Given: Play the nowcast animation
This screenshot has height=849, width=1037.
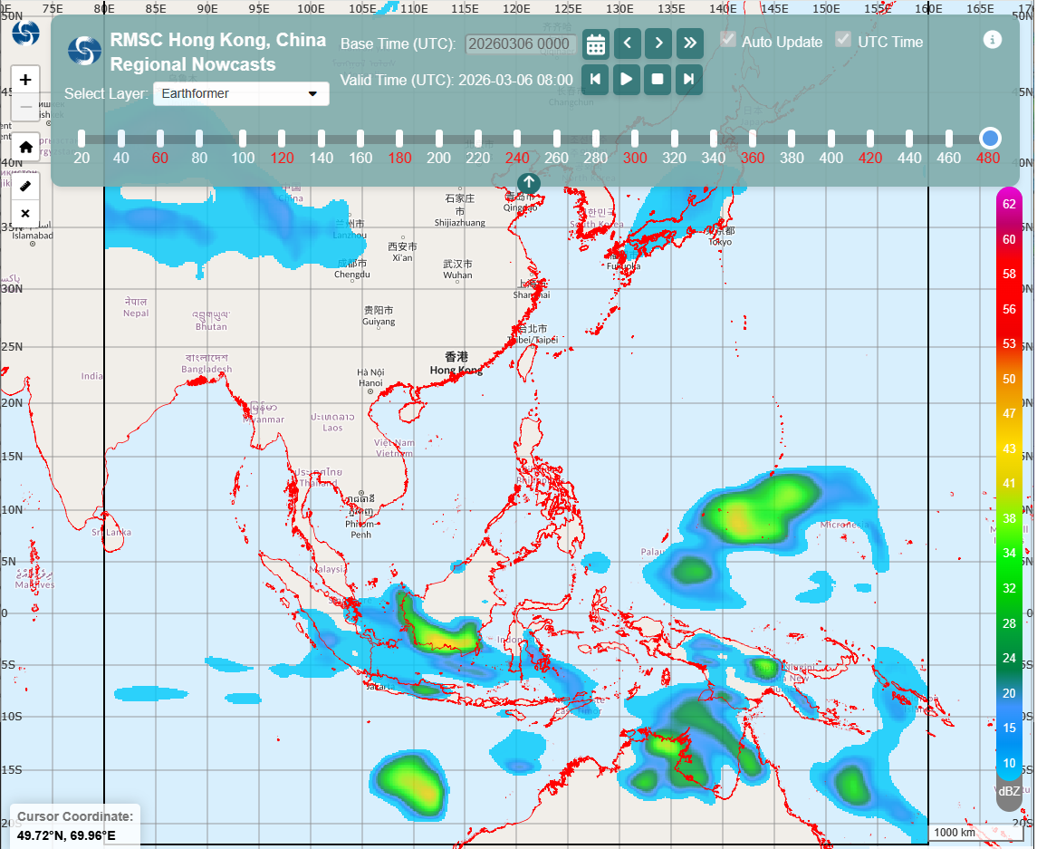Looking at the screenshot, I should [x=627, y=79].
